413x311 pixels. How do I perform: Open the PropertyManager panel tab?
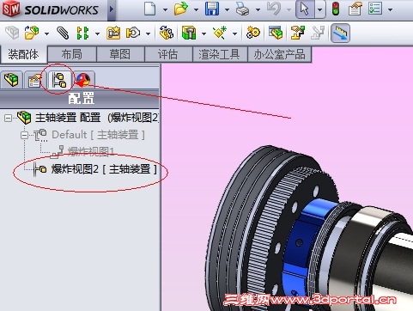(34, 80)
